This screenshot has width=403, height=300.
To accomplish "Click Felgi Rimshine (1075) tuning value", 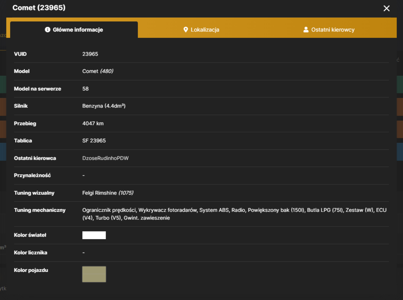I will click(108, 193).
